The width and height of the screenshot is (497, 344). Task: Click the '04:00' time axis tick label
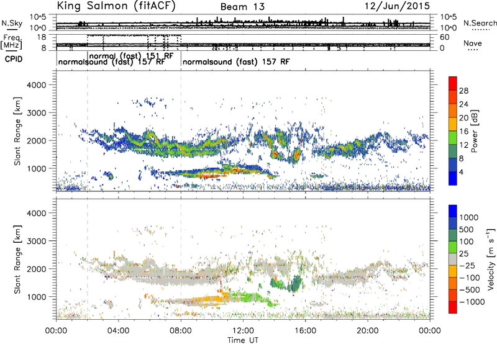pos(118,331)
